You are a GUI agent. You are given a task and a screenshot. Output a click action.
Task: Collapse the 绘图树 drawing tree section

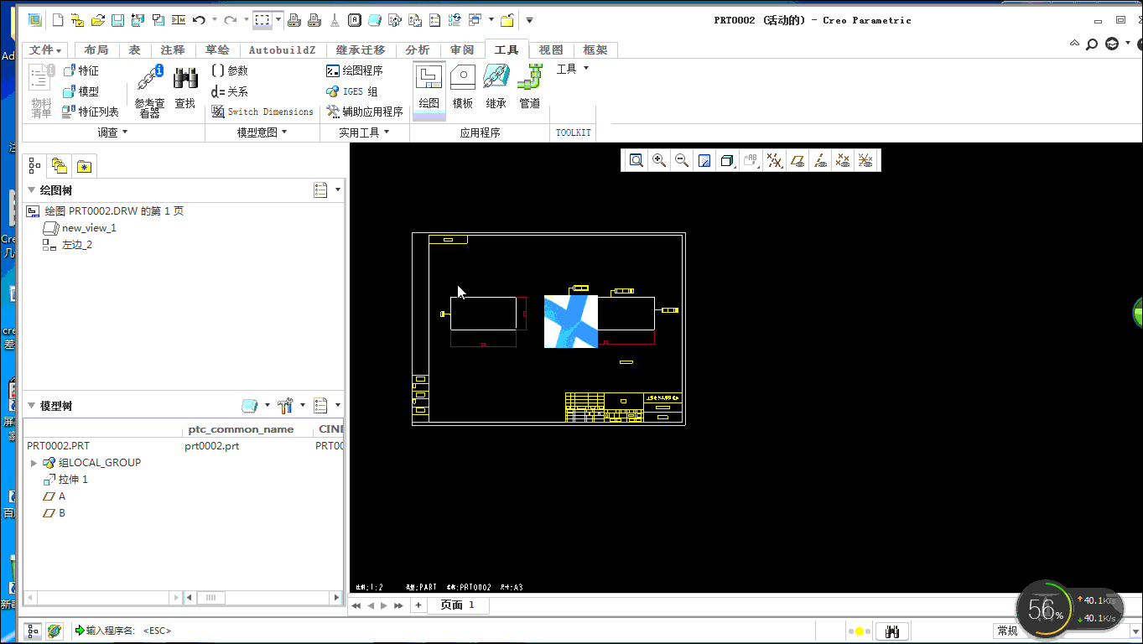(x=31, y=190)
